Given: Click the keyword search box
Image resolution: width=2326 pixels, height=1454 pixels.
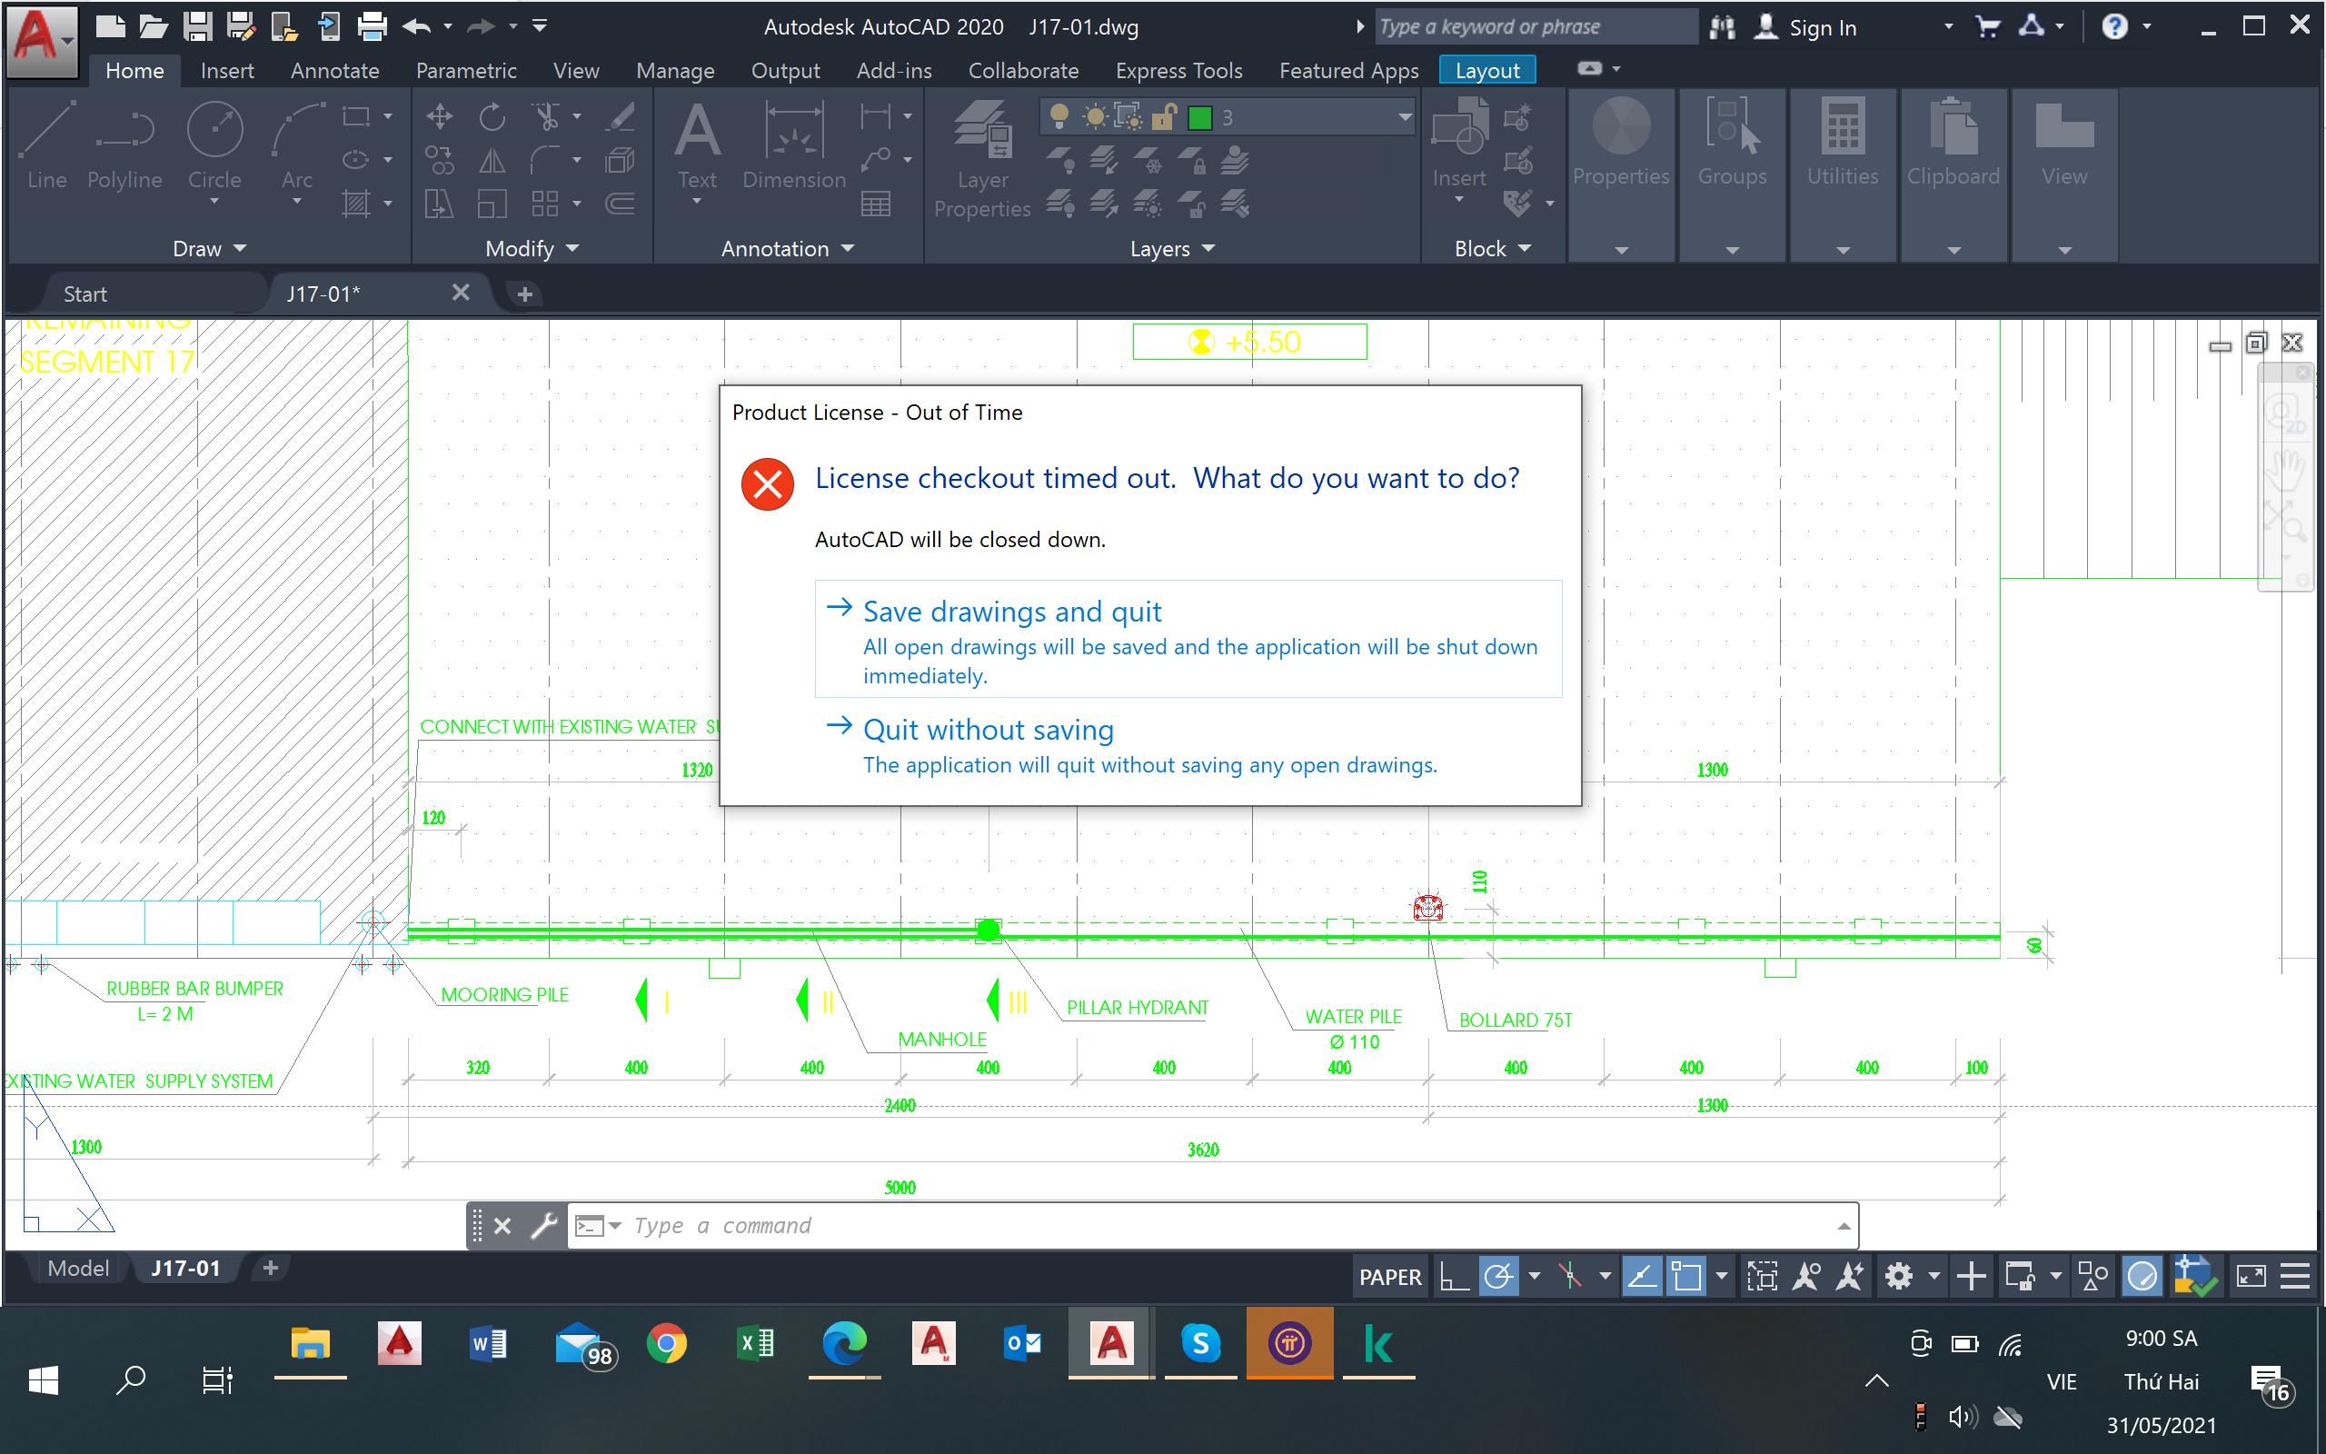Looking at the screenshot, I should [1536, 27].
